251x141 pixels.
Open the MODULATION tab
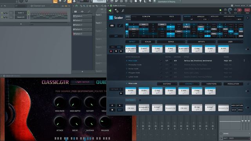tap(233, 84)
